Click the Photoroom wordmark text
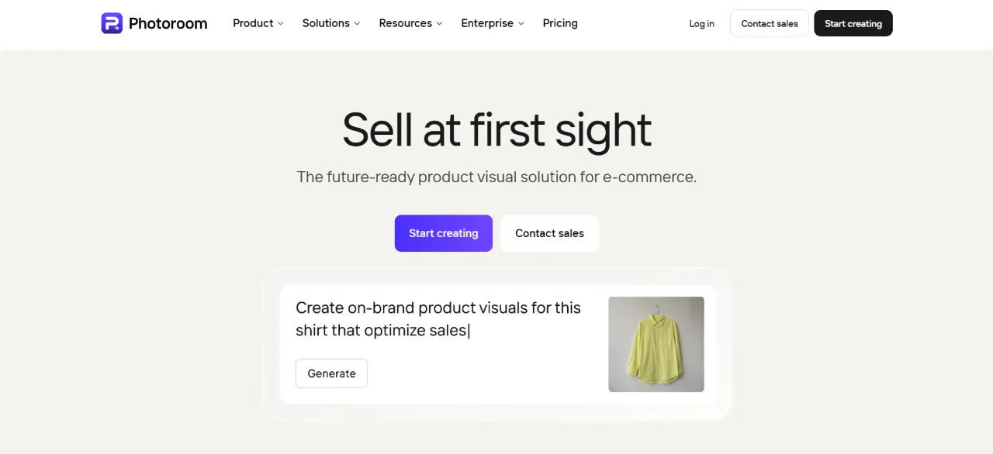Screen dimensions: 993x454 point(168,23)
